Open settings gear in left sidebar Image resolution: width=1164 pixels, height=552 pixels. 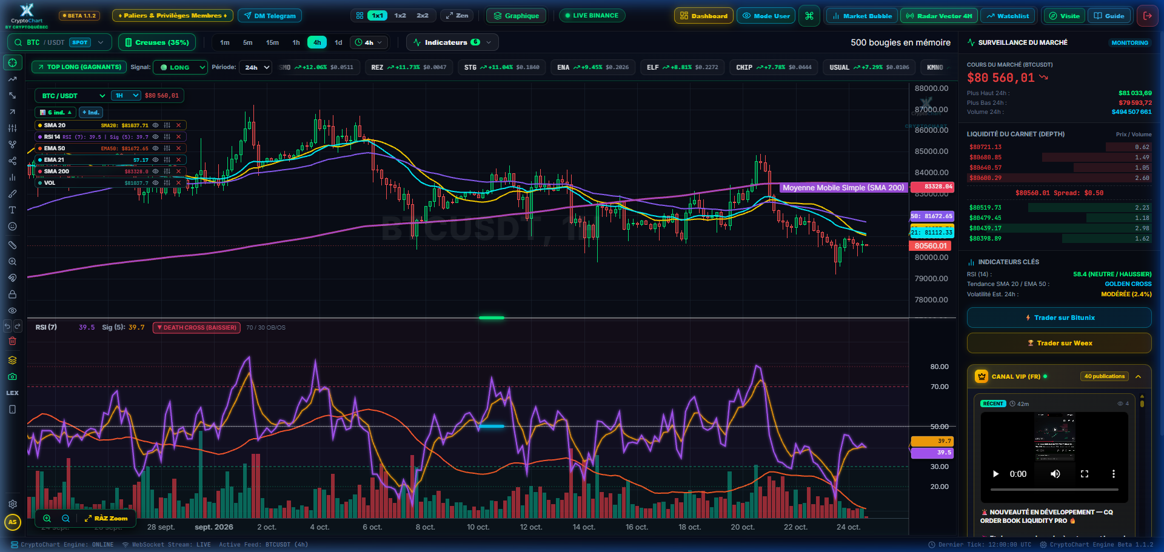(x=12, y=504)
